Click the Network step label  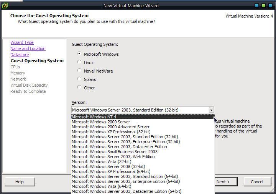point(18,79)
